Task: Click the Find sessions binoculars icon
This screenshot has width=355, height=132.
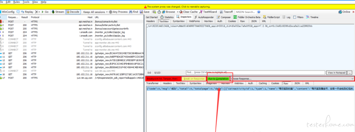Action: pos(131,12)
